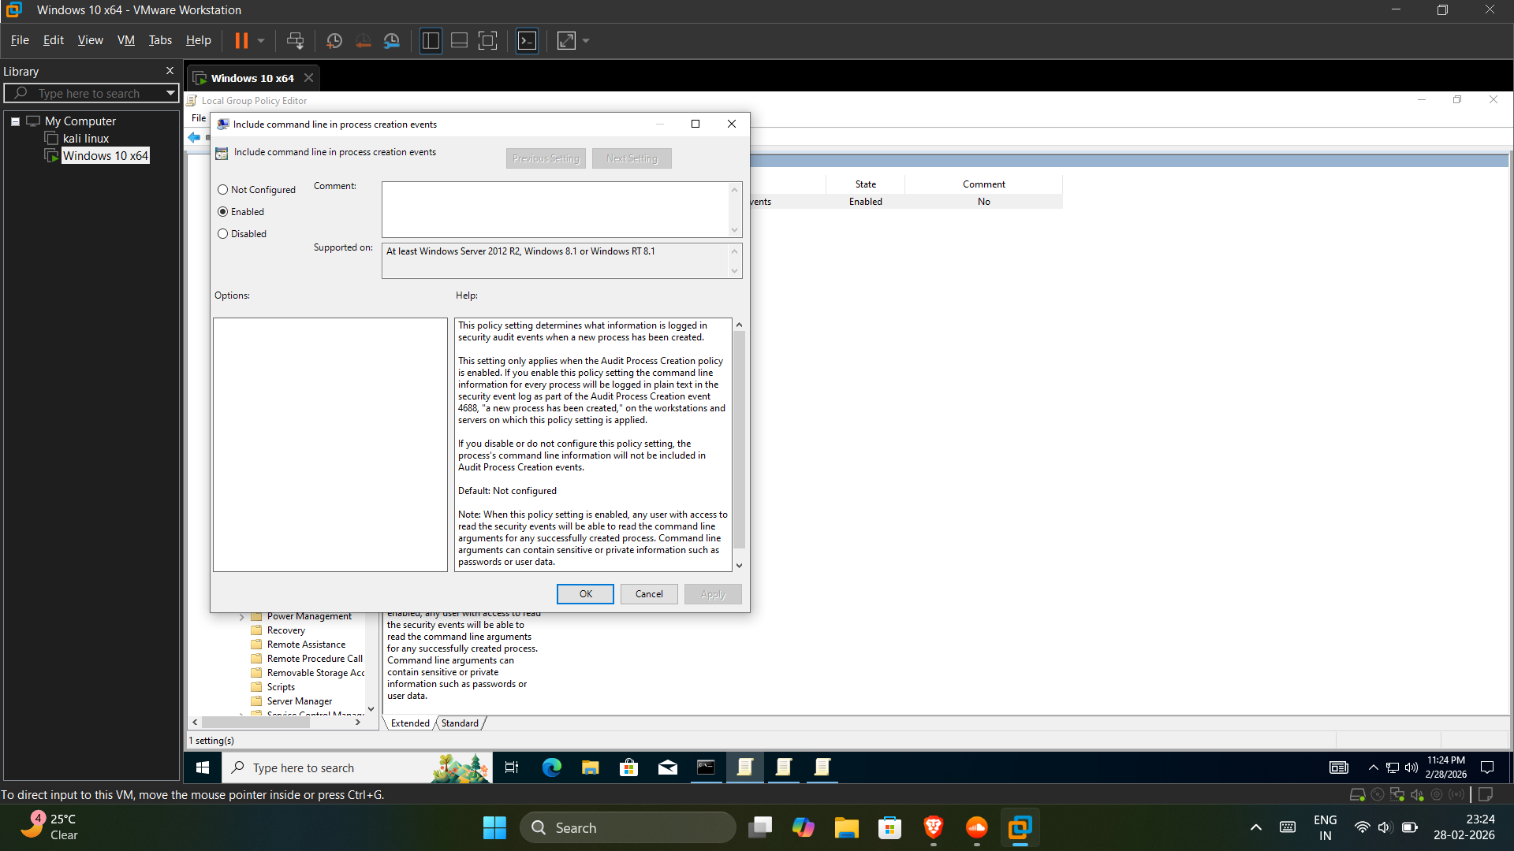
Task: Send Ctrl+Alt+Del to the VM via toolbar icon
Action: point(295,40)
